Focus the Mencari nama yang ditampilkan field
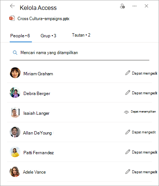159x186 pixels. (x=79, y=53)
